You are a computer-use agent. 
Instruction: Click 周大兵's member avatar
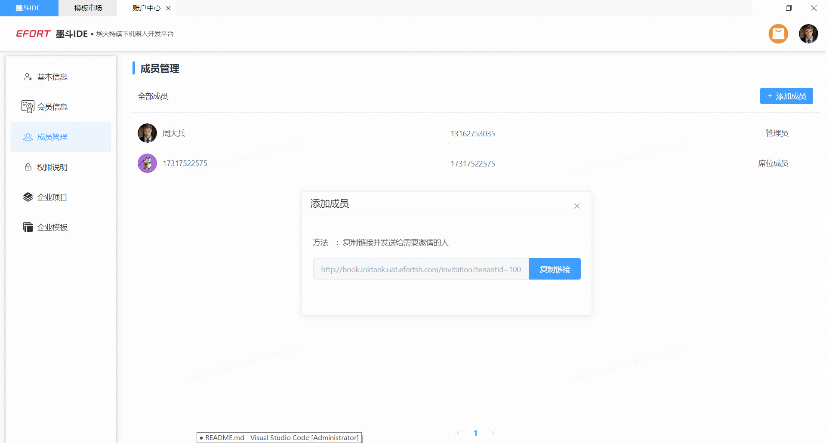(147, 133)
